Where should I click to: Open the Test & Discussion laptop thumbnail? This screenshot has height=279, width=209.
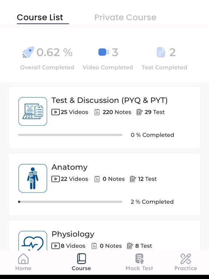pyautogui.click(x=33, y=112)
